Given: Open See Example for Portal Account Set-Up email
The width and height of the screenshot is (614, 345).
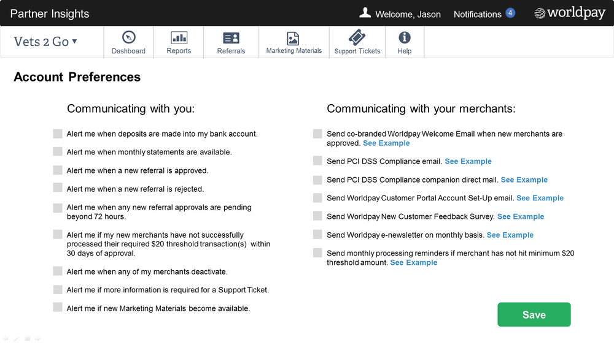Looking at the screenshot, I should pyautogui.click(x=540, y=198).
